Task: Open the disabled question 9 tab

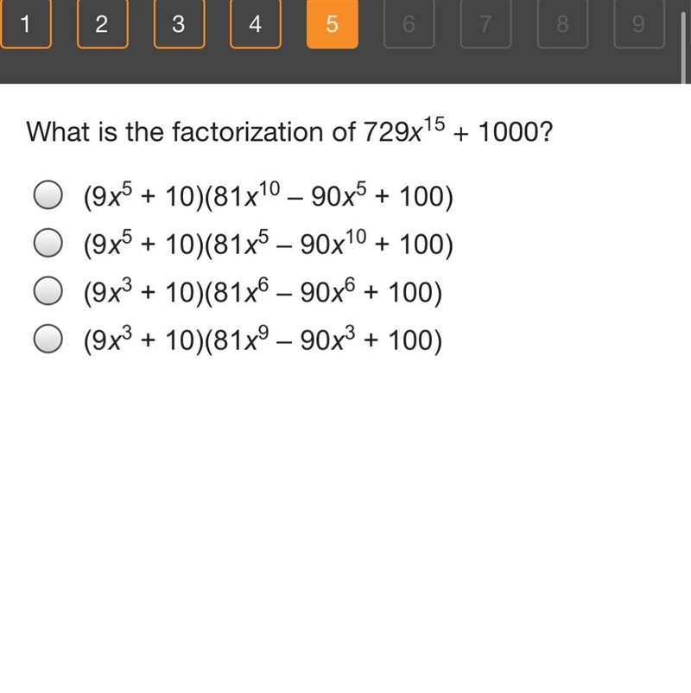Action: coord(639,24)
